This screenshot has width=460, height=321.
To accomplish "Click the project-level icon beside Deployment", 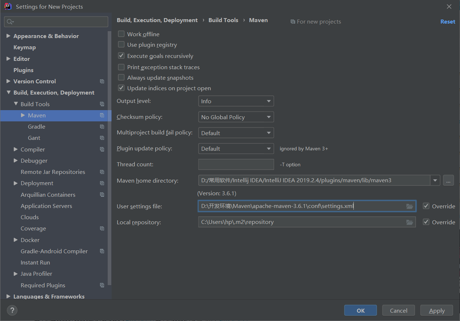I will [x=102, y=183].
